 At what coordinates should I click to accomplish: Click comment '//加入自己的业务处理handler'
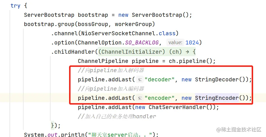(x=117, y=116)
